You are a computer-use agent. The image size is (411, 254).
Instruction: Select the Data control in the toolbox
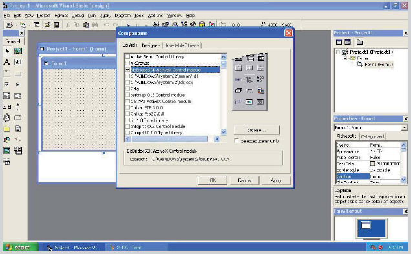tap(18, 151)
